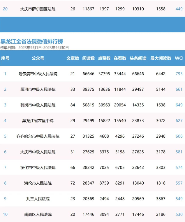Click the 在看数 column header

pos(120,58)
